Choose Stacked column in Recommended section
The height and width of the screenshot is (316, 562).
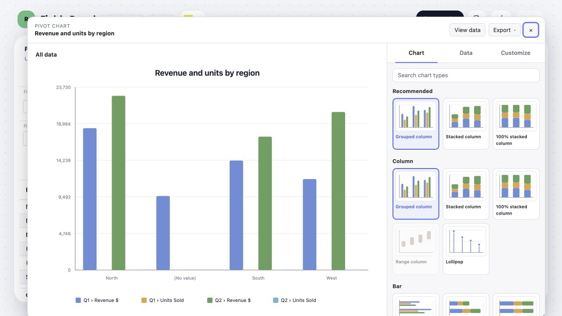point(466,124)
